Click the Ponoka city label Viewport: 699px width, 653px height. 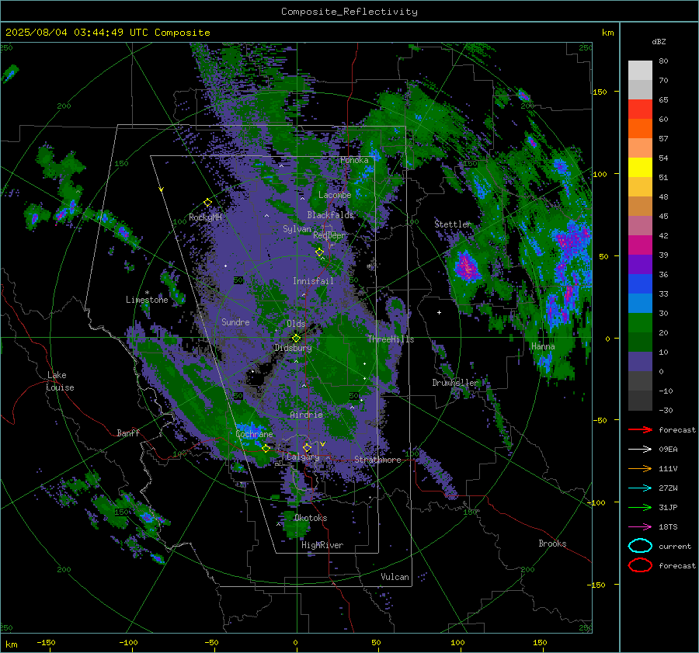[354, 160]
